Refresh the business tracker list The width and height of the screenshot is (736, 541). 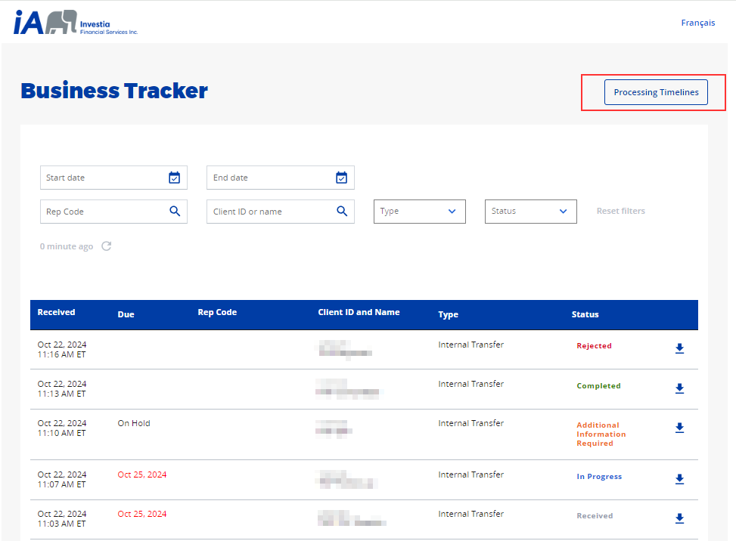point(107,246)
